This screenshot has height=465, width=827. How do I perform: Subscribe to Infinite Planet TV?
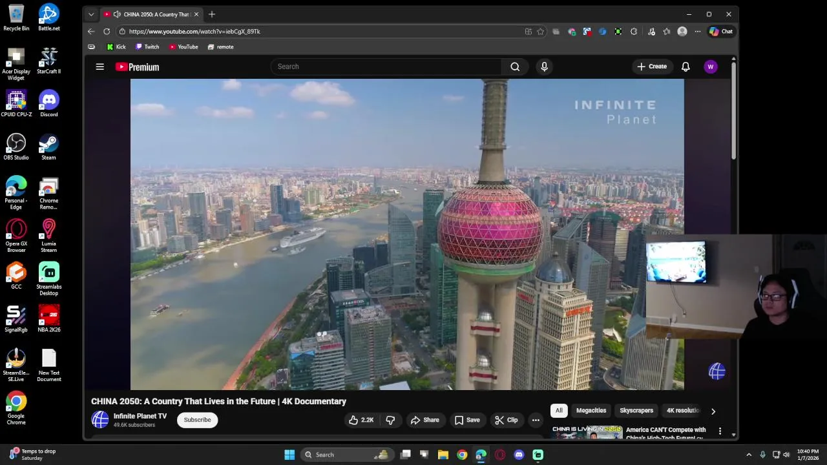click(x=197, y=420)
